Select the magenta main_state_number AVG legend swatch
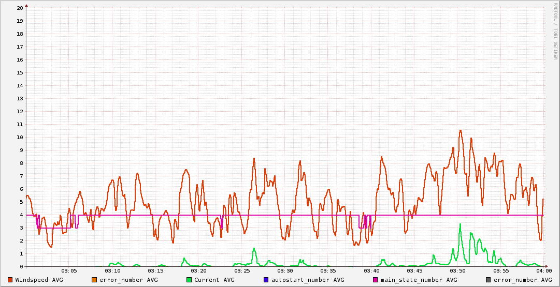Viewport: 560px width, 287px height. pyautogui.click(x=376, y=280)
